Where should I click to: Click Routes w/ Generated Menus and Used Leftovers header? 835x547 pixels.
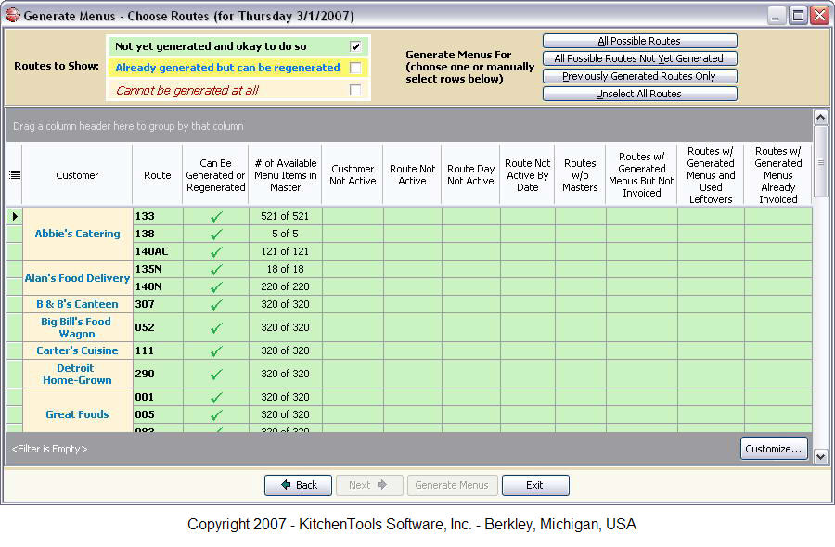click(x=711, y=175)
